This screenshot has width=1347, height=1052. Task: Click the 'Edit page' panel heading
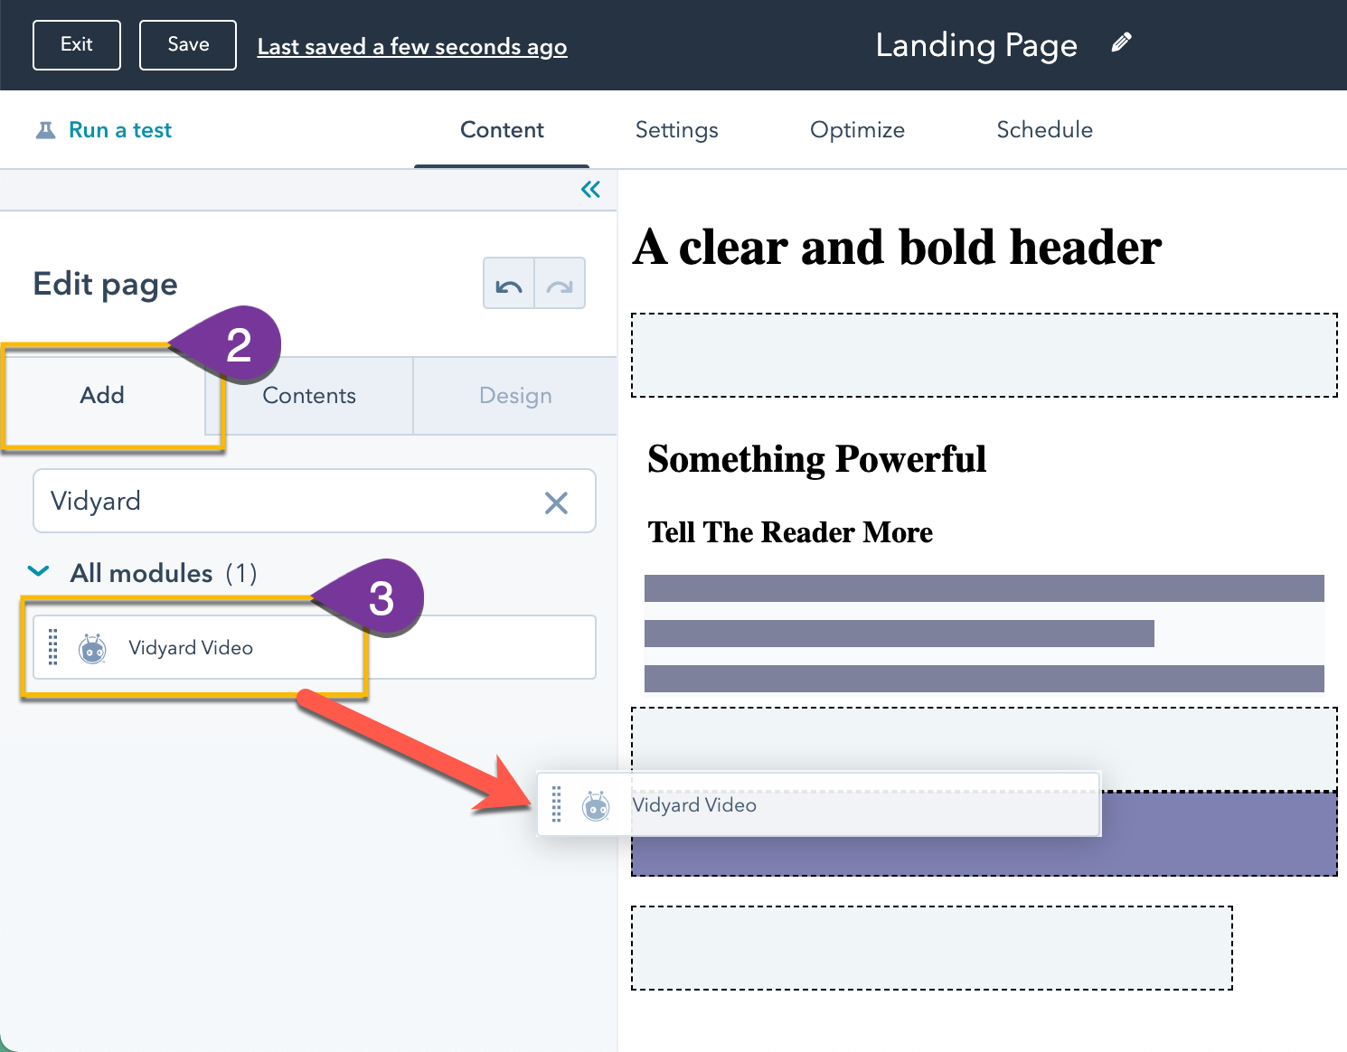pos(105,285)
